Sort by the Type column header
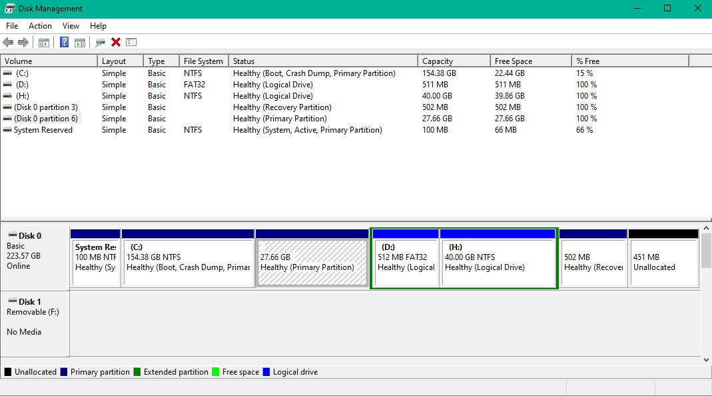Screen dimensions: 712x396 (162, 61)
